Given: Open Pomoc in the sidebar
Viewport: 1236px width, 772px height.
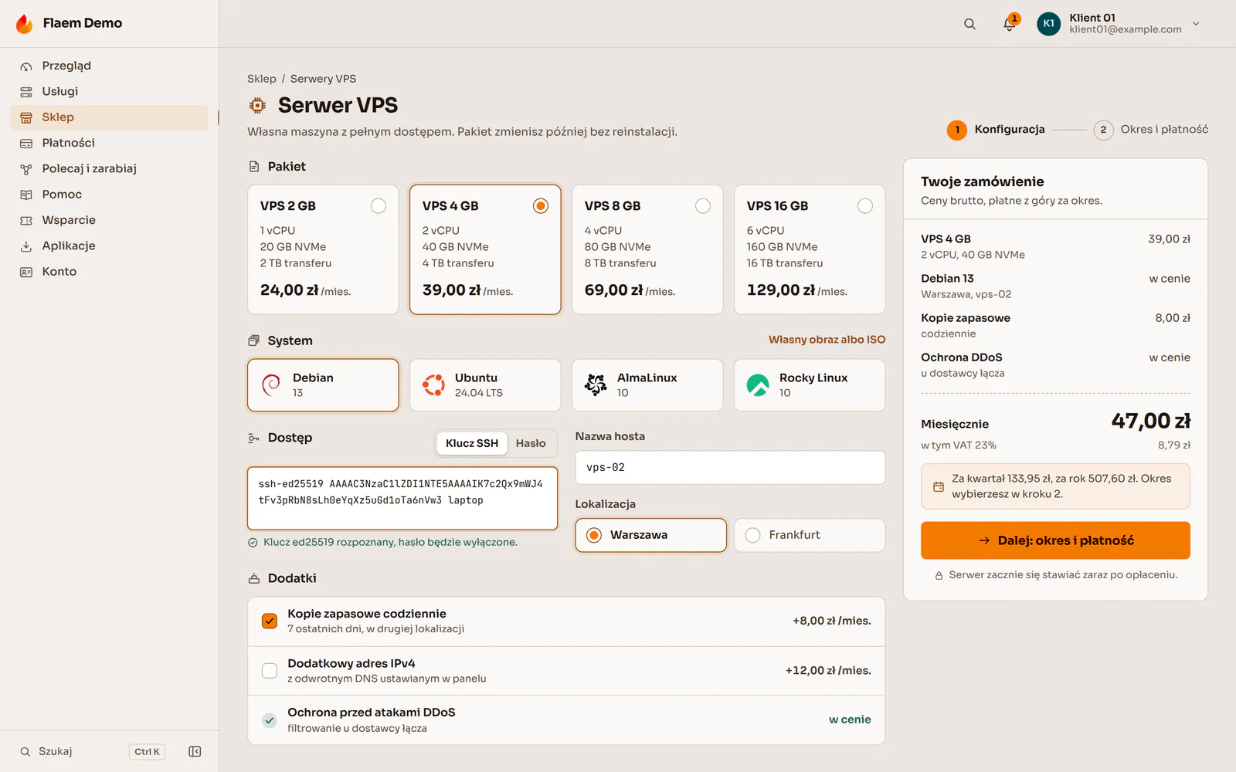Looking at the screenshot, I should coord(110,195).
